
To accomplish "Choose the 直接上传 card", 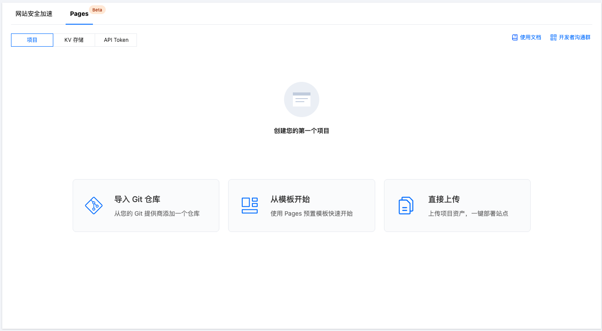I will click(x=457, y=206).
